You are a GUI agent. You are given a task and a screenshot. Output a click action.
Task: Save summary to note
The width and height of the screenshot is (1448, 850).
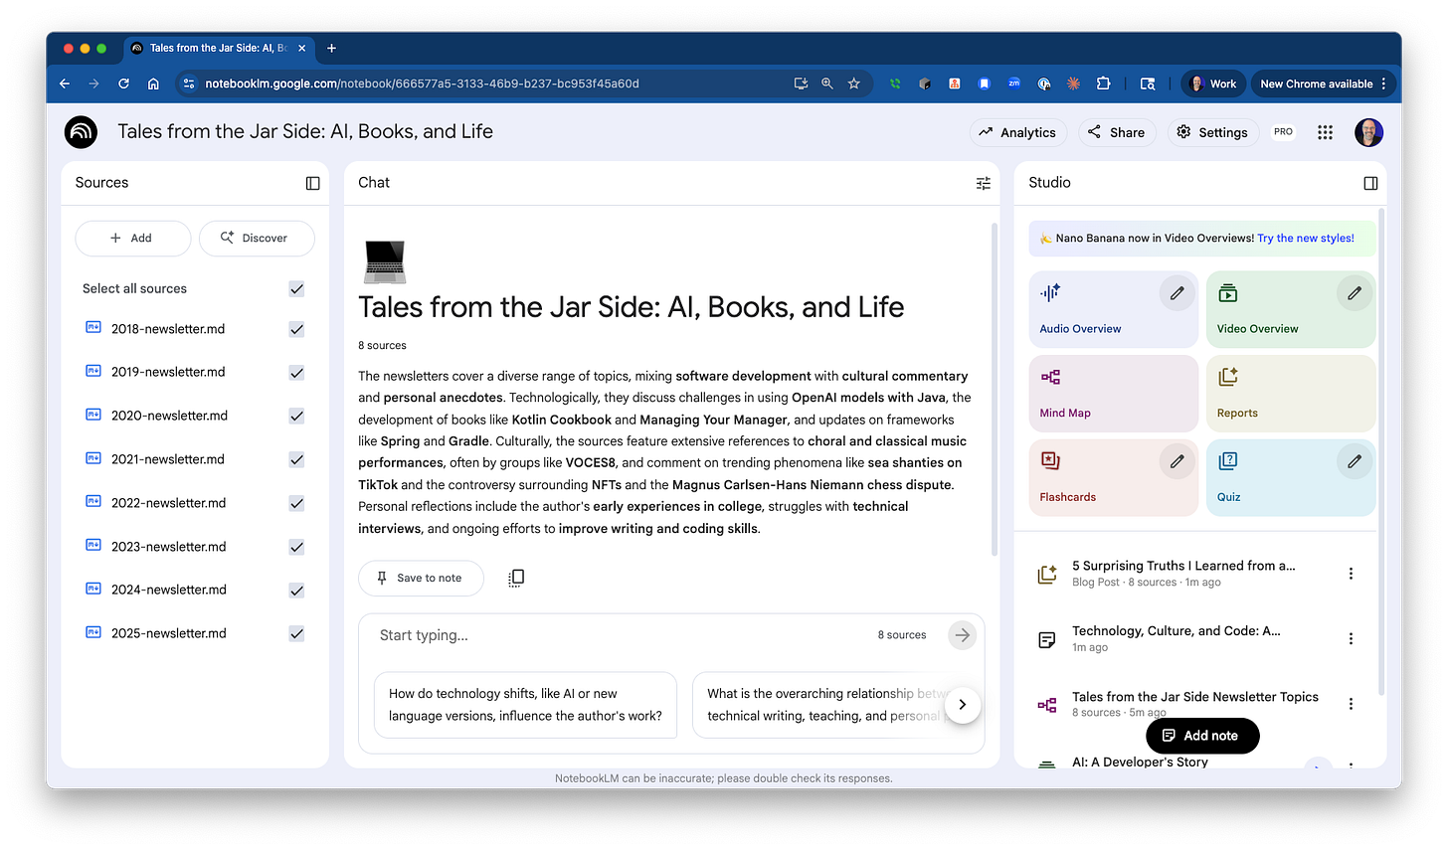pyautogui.click(x=421, y=578)
